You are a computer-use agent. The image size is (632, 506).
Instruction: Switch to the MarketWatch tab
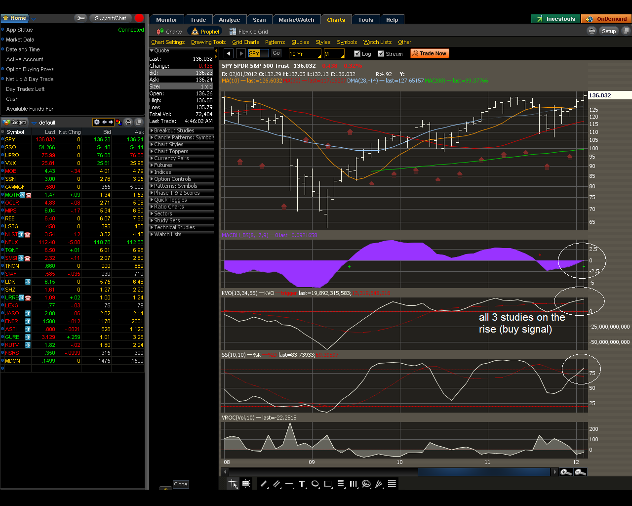point(296,20)
